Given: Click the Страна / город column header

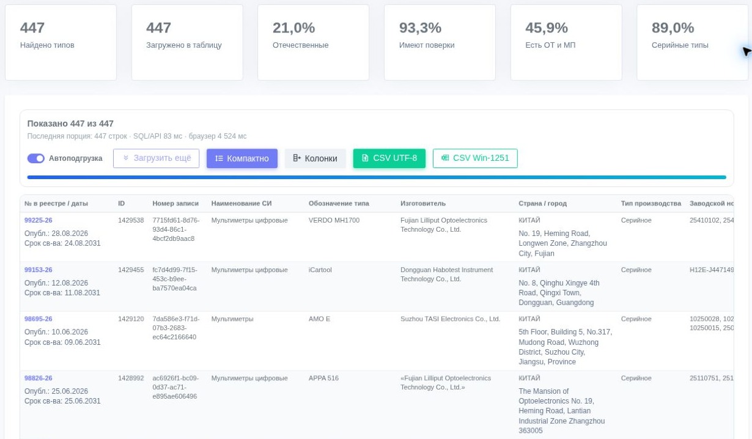Looking at the screenshot, I should click(542, 203).
